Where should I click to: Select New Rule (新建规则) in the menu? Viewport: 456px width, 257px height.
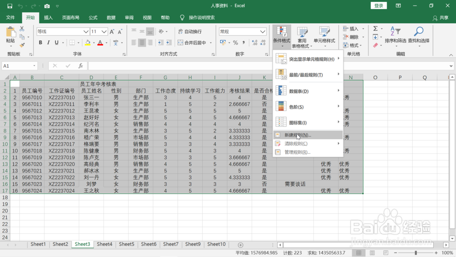tap(308, 135)
